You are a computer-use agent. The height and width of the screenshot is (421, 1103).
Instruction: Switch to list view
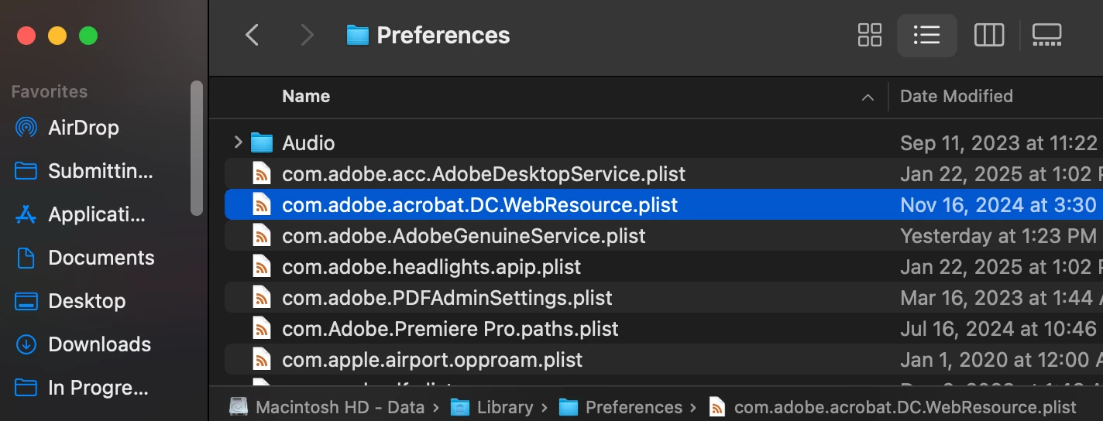pos(926,35)
